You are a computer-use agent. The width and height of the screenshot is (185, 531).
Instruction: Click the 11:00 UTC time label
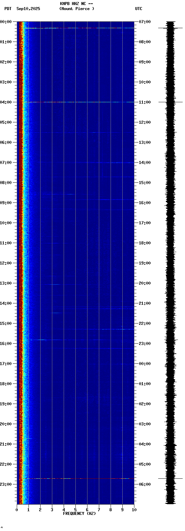point(144,102)
